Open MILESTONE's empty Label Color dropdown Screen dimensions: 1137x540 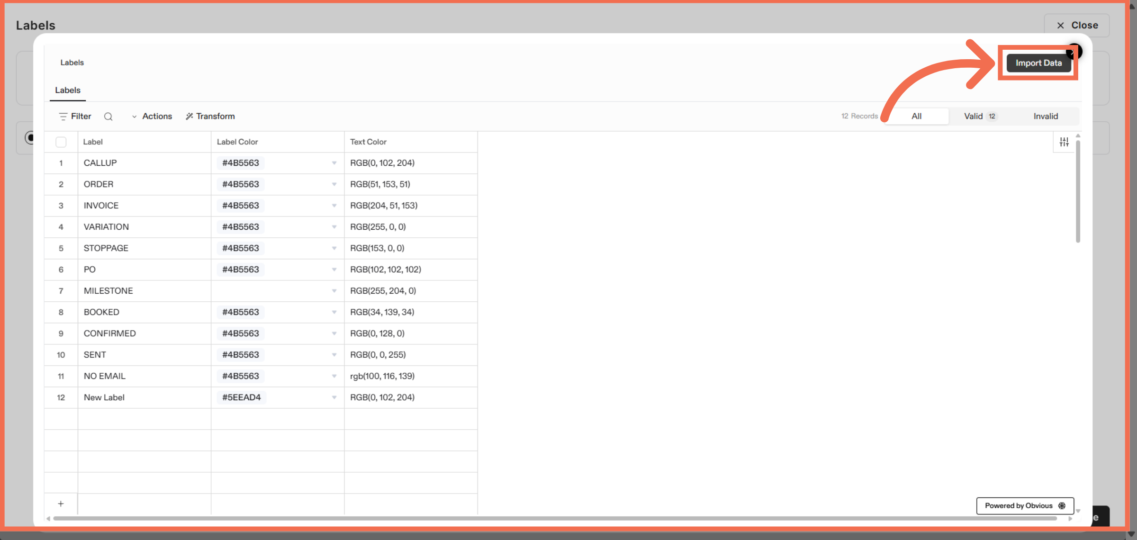(x=334, y=291)
